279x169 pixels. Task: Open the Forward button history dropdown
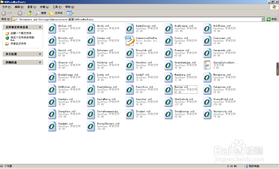click(x=25, y=13)
